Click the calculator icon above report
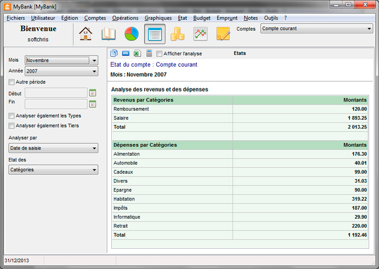 [x=149, y=53]
